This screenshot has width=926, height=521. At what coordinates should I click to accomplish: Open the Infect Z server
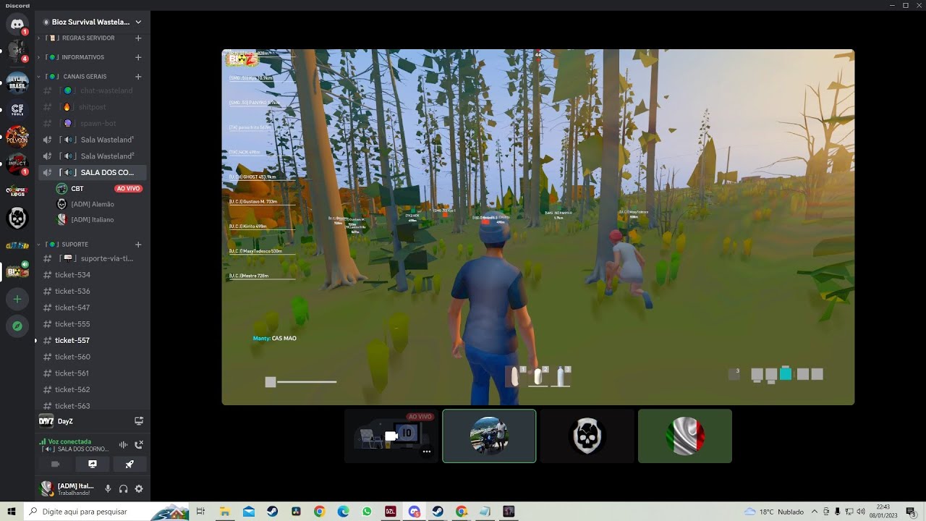(17, 164)
